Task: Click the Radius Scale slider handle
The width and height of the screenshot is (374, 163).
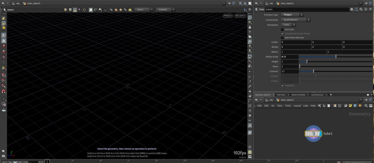Action: tap(336, 57)
